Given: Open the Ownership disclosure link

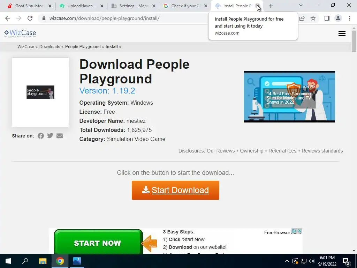Looking at the screenshot, I should [252, 151].
